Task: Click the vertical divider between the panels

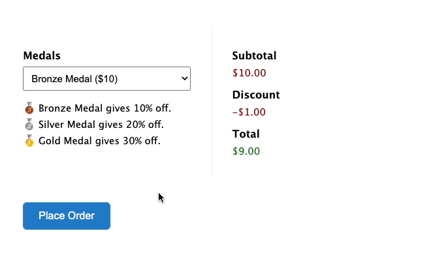Action: point(212,103)
